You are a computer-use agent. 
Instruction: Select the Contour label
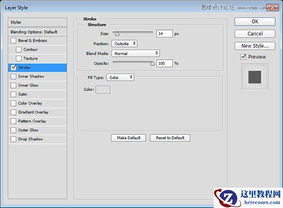click(x=31, y=50)
